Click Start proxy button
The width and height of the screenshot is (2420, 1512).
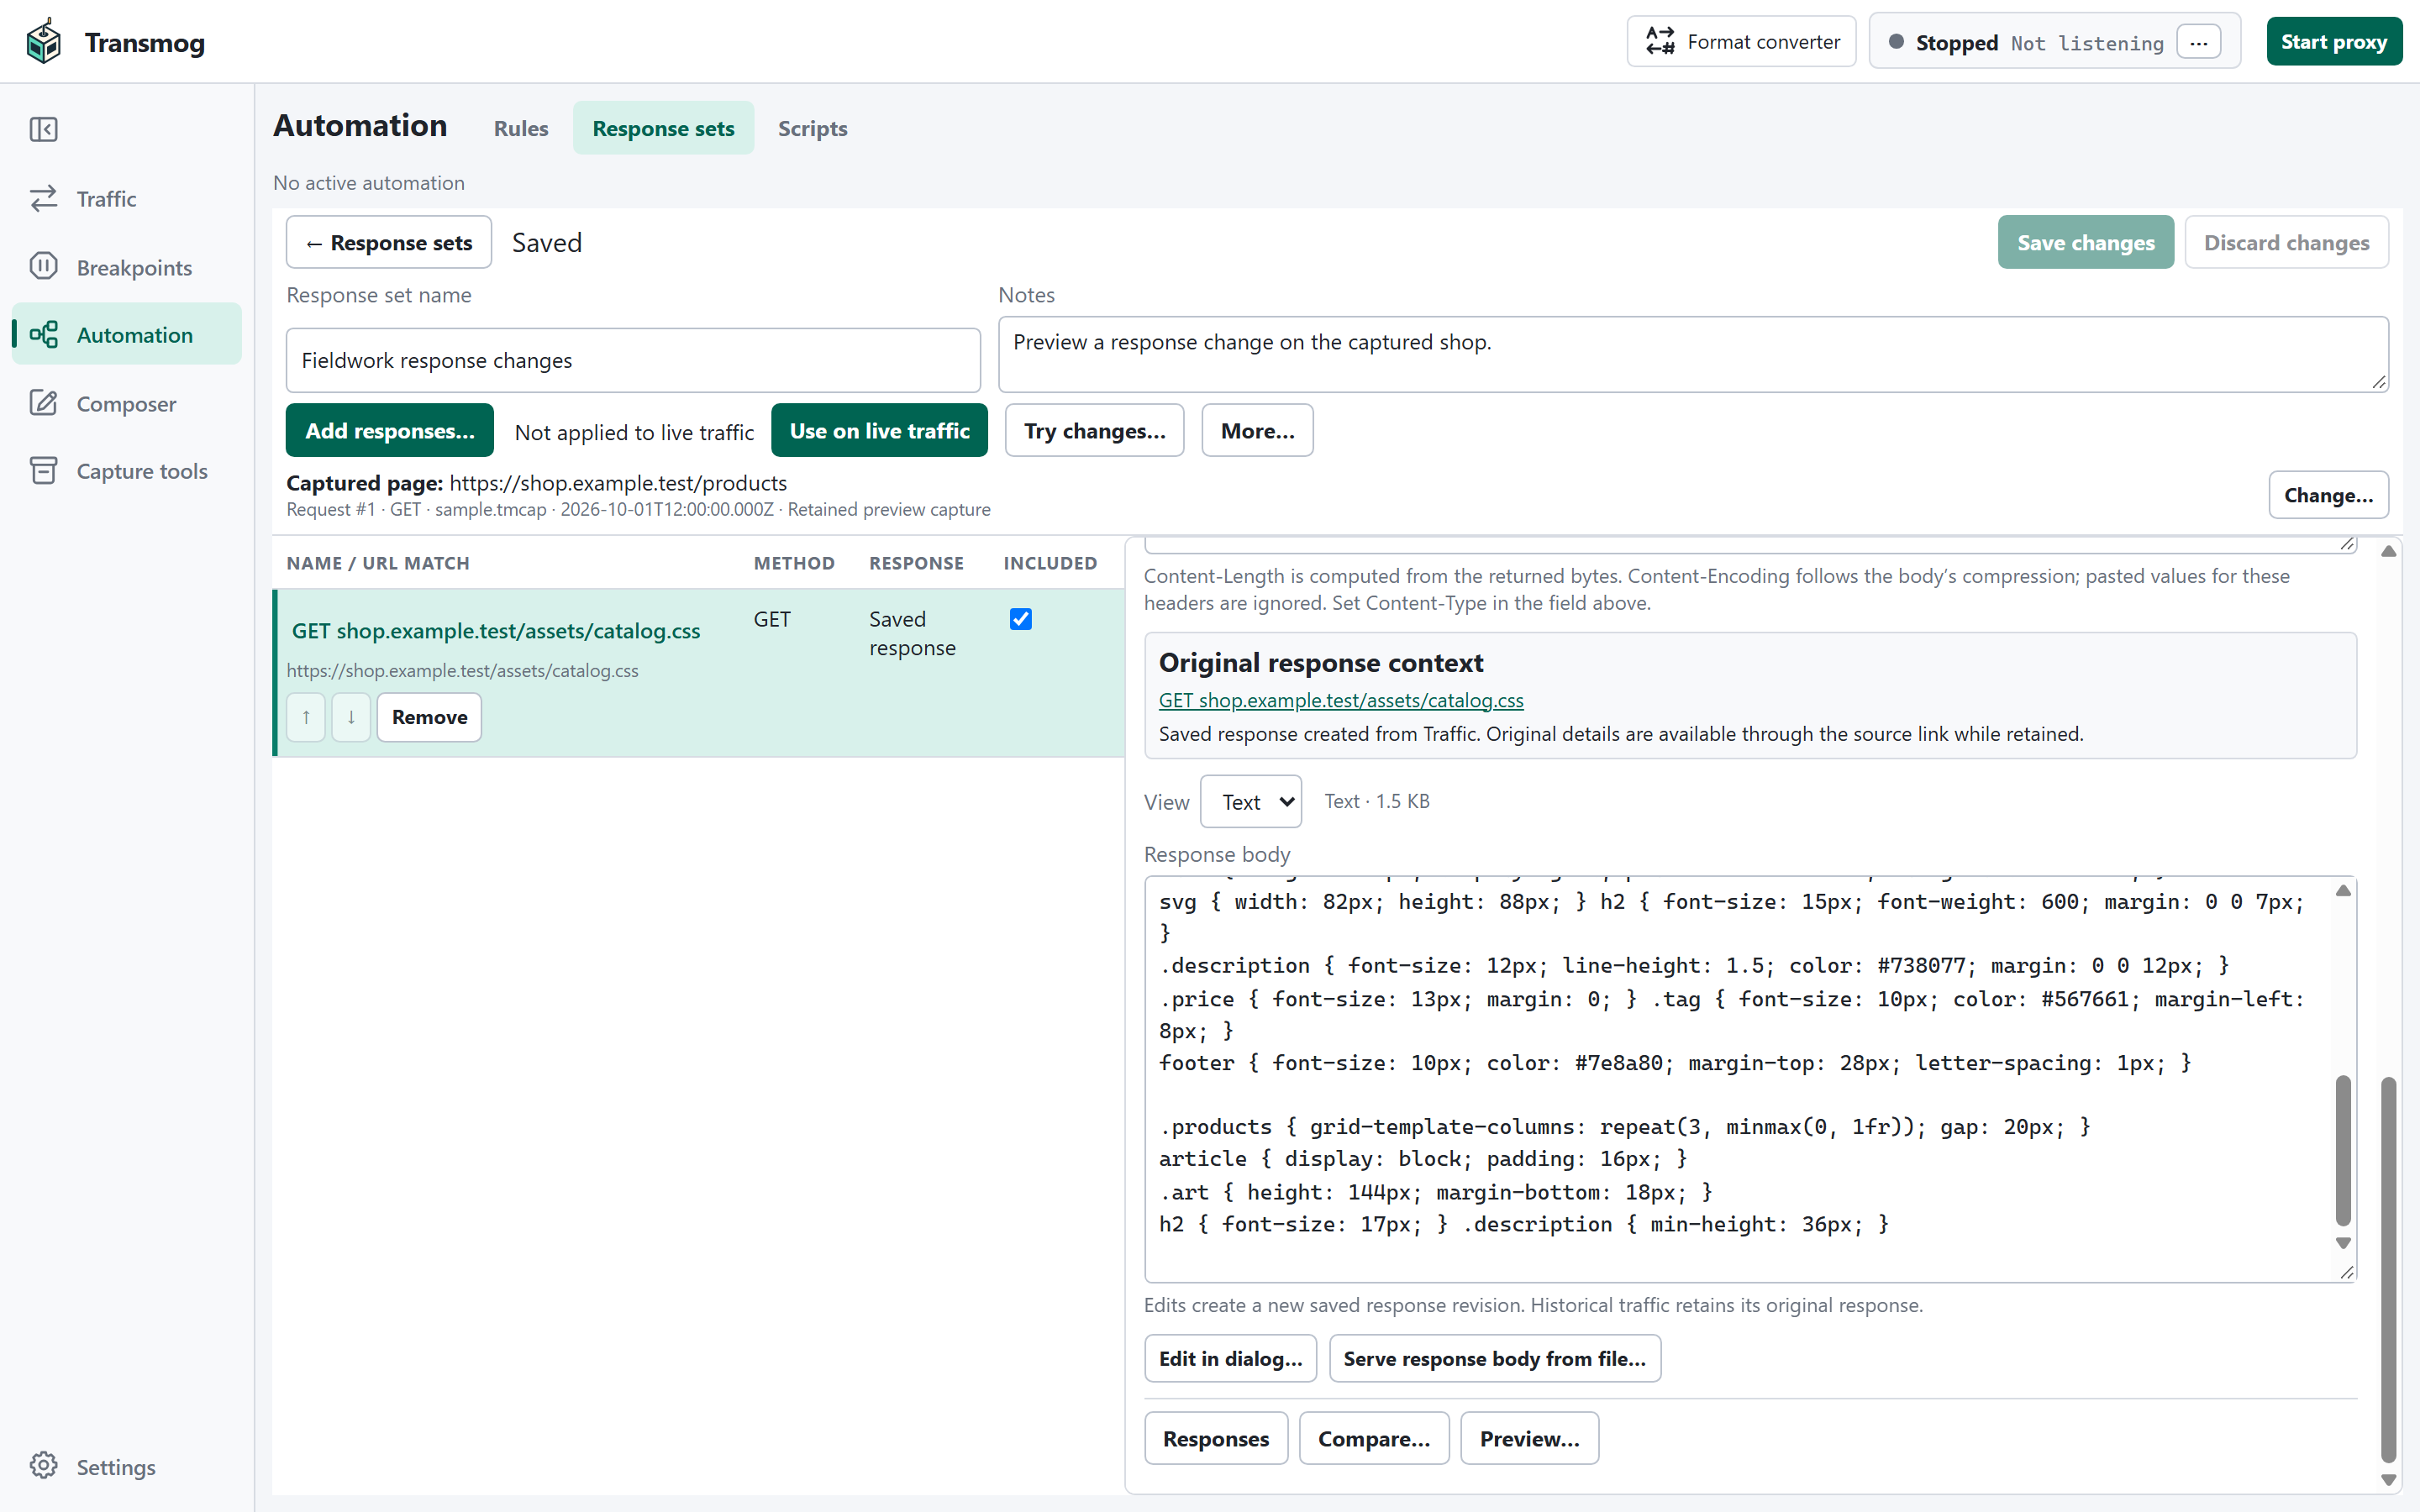pos(2333,42)
